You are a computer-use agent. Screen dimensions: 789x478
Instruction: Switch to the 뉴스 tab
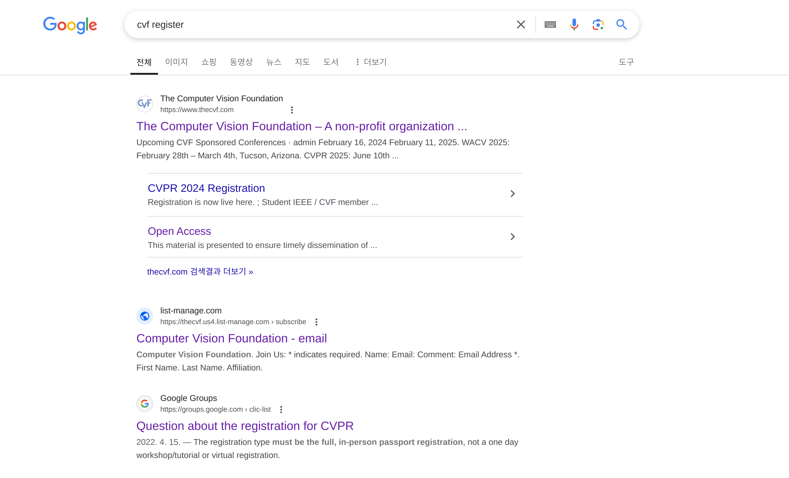274,62
